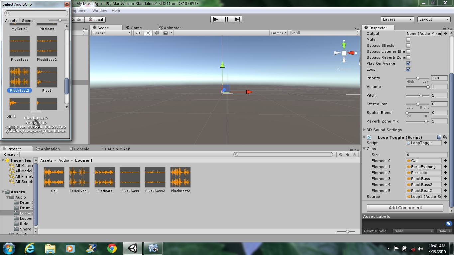The image size is (454, 255).
Task: Open Google Chrome from taskbar
Action: tap(112, 248)
